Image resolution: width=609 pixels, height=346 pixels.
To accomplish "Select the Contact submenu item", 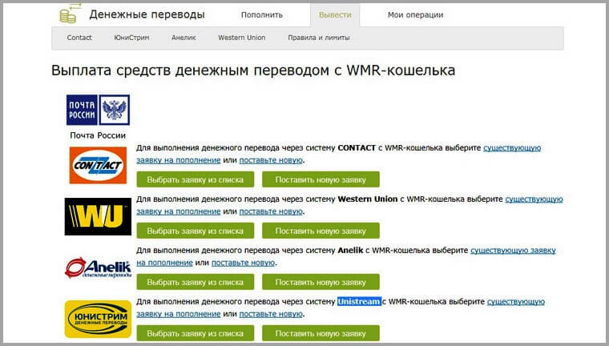I will (x=79, y=38).
